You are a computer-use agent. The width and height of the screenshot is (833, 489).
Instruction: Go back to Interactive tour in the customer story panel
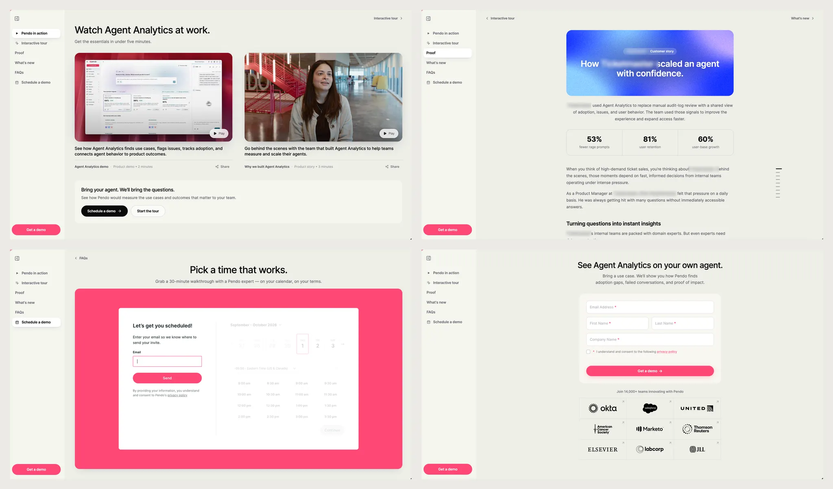click(500, 18)
